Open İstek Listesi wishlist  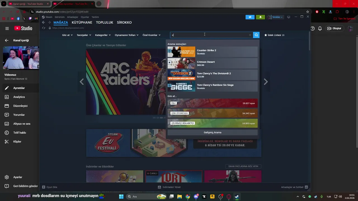click(x=274, y=35)
